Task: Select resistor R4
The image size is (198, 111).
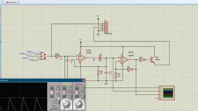Action: click(142, 60)
